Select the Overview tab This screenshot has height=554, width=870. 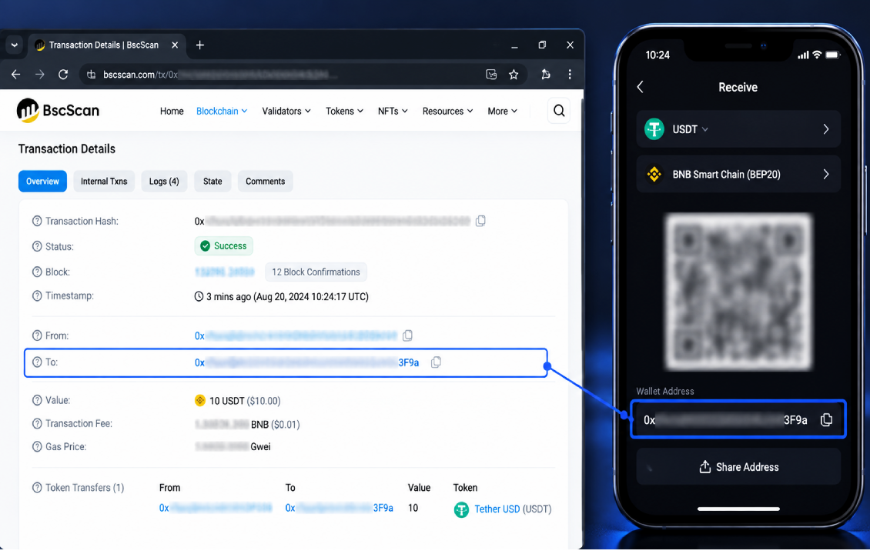(x=42, y=182)
